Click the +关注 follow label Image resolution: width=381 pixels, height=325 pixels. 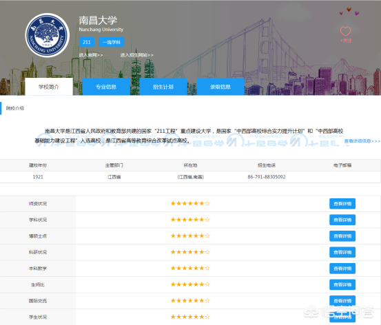346,41
